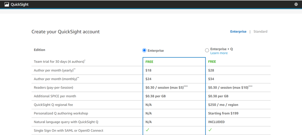Click the INCLUDED cell
The width and height of the screenshot is (302, 135).
pos(216,122)
